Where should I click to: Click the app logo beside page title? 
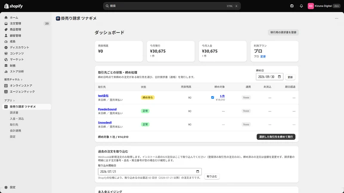coord(58,18)
